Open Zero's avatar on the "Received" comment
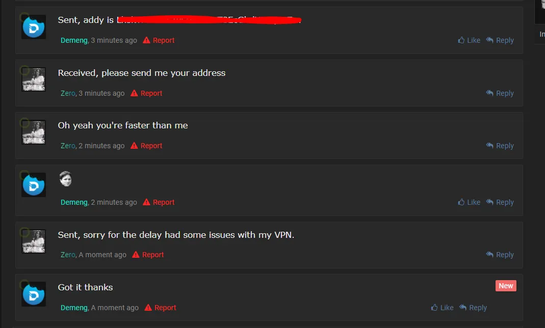Screen dimensions: 545x328 pos(34,79)
